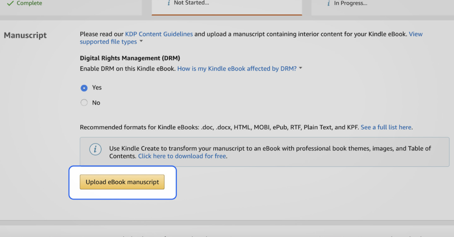Viewport: 454px width, 237px height.
Task: Click 'How is my Kindle eBook affected by DRM?'
Action: tap(237, 69)
